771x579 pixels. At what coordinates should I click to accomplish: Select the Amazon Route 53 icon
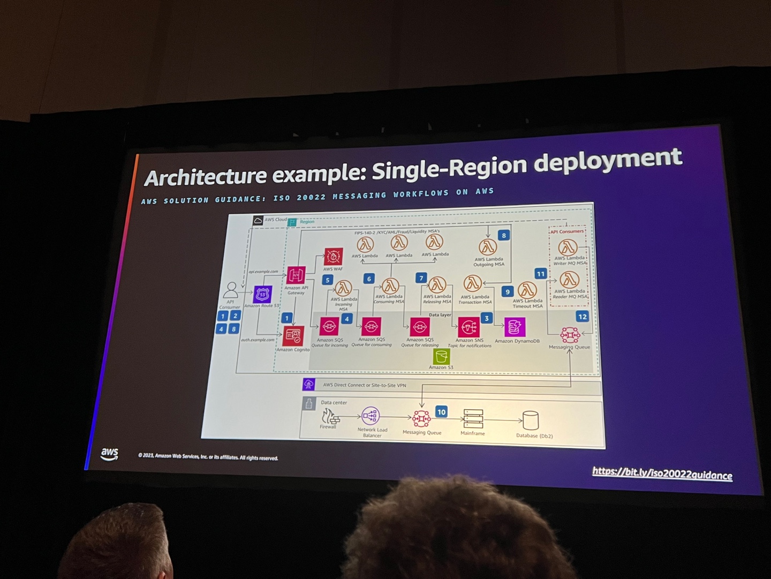point(262,295)
